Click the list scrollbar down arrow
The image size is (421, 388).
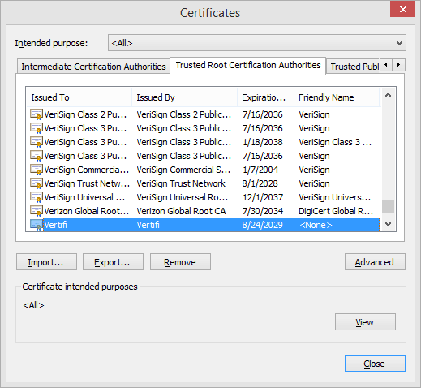pos(389,224)
